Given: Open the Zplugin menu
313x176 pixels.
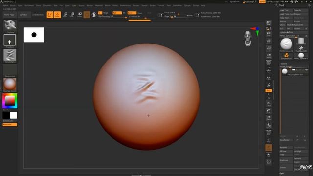Looking at the screenshot, I should [187, 5].
